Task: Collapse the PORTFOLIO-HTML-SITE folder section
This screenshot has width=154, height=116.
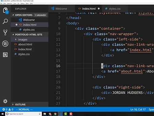Action: [13, 35]
